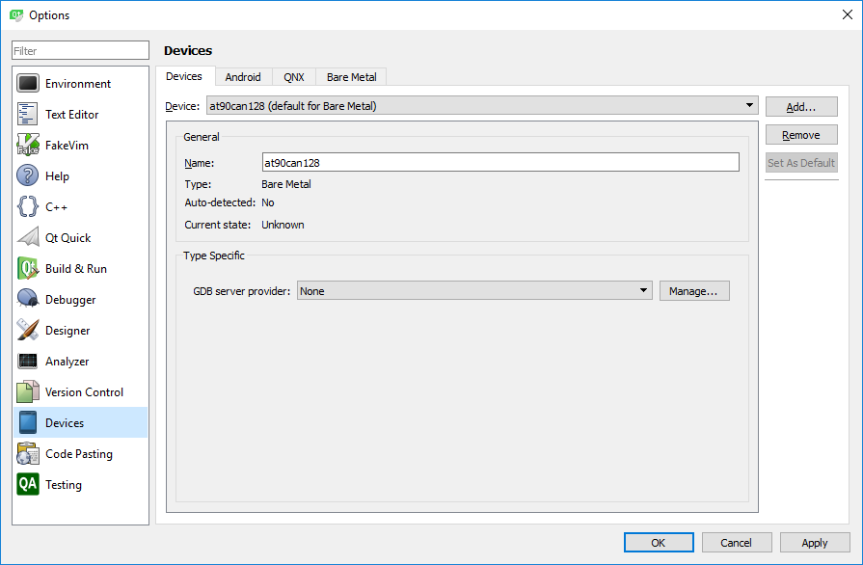
Task: Select the Text Editor icon
Action: pyautogui.click(x=28, y=115)
